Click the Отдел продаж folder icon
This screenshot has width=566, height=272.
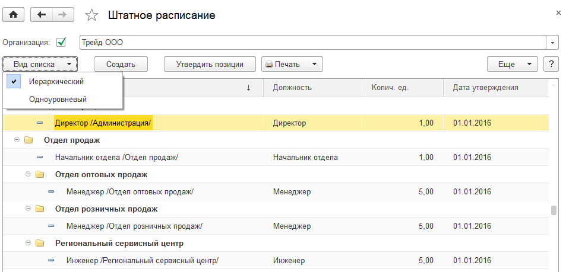(29, 140)
